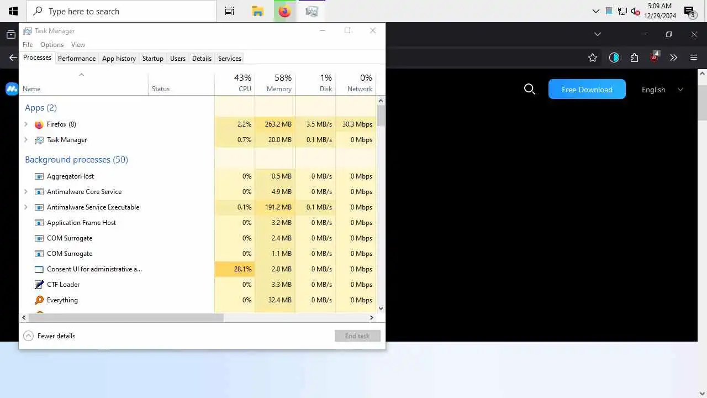
Task: Click the End task button
Action: tap(357, 336)
